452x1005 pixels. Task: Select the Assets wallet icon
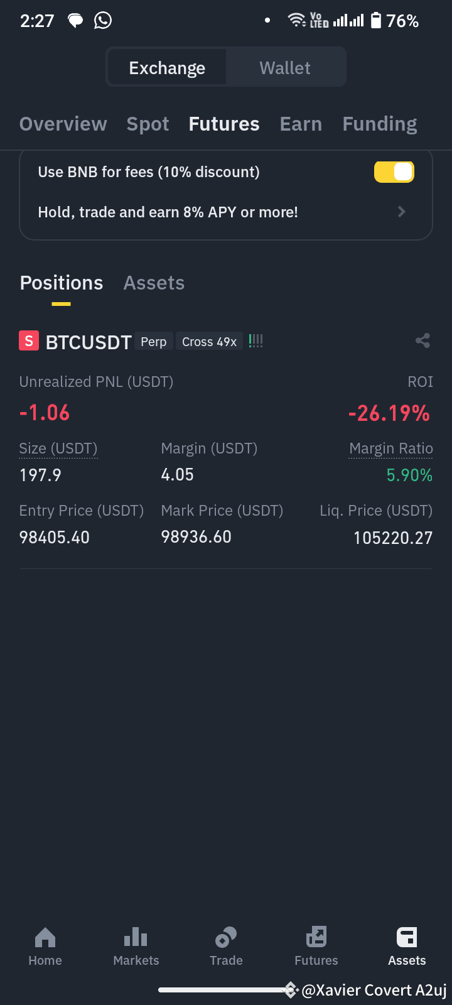(407, 938)
